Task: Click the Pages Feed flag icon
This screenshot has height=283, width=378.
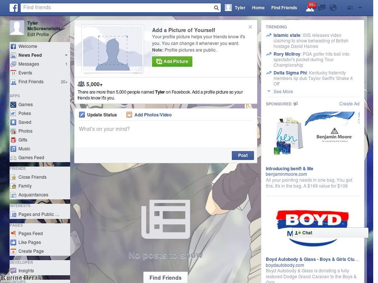Action: (x=13, y=233)
